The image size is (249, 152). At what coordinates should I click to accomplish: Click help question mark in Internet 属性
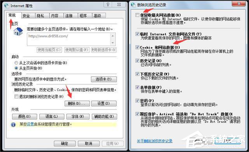(108, 5)
